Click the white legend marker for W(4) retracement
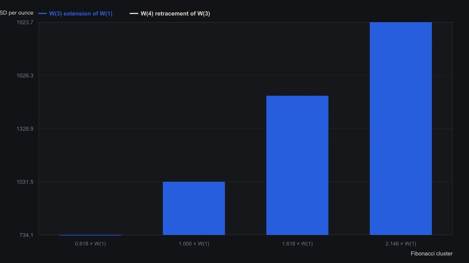Screen dimensions: 469x263 tap(134, 13)
